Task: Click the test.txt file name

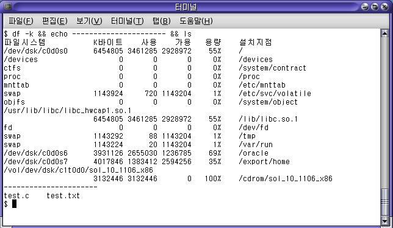Action: (x=63, y=195)
